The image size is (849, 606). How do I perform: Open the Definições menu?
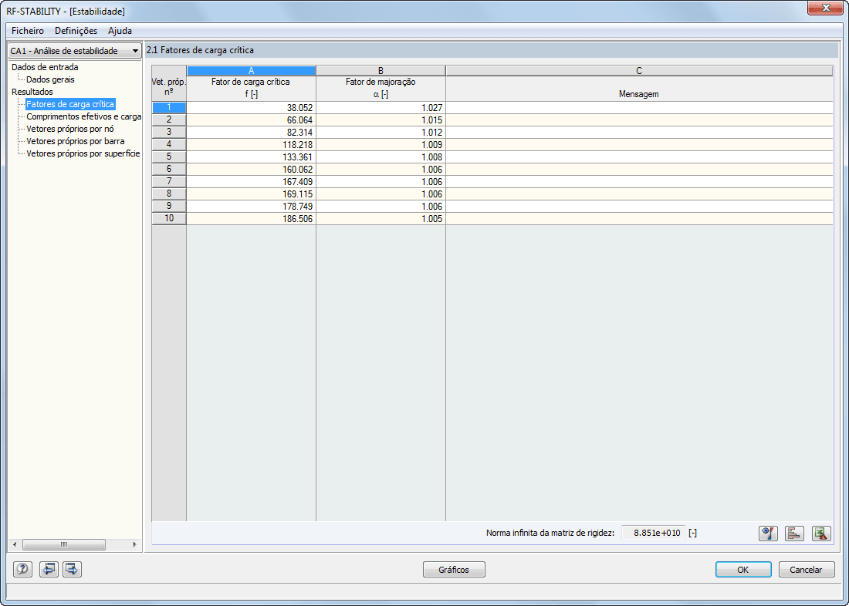(x=76, y=31)
